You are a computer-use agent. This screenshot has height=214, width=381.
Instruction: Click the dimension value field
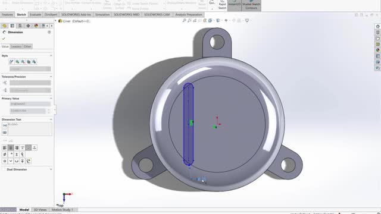pos(27,111)
